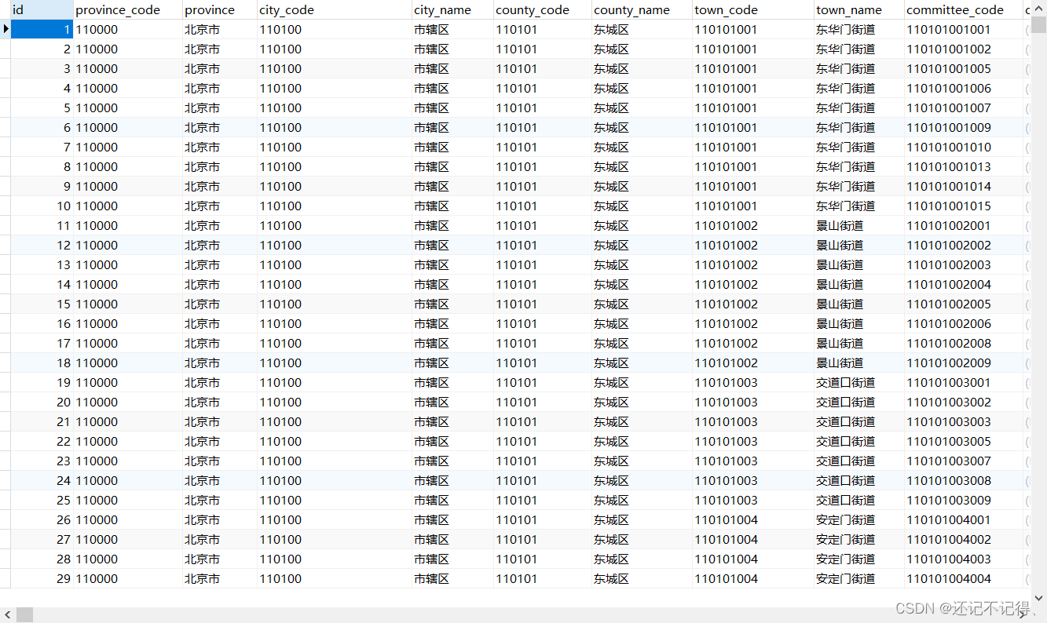Click committee_code cell 110101003008

pos(964,480)
